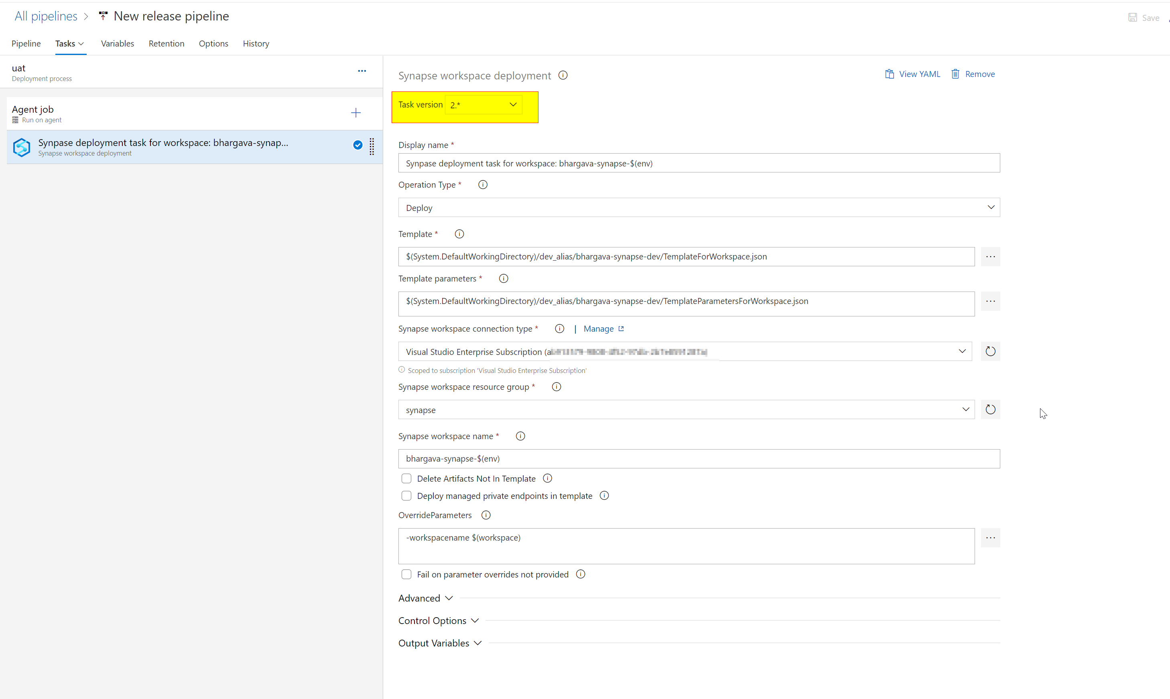
Task: Switch to the Variables tab
Action: [x=117, y=43]
